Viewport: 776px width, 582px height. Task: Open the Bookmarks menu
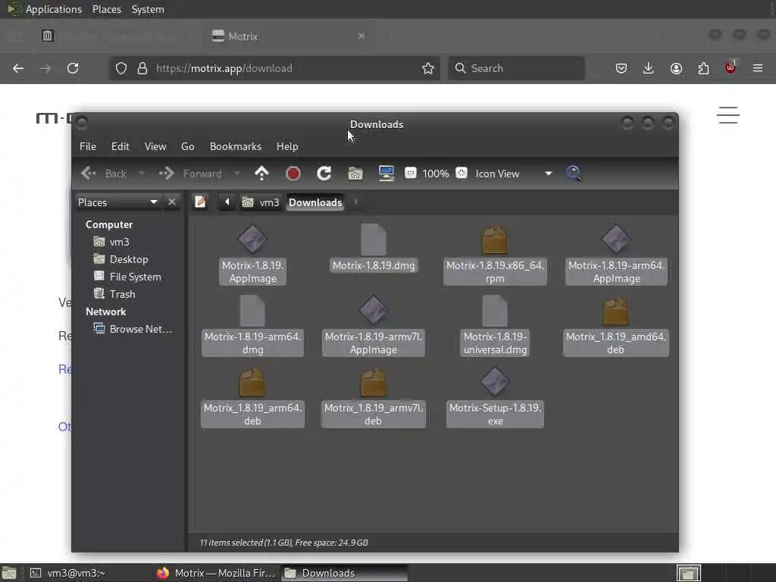click(x=236, y=146)
